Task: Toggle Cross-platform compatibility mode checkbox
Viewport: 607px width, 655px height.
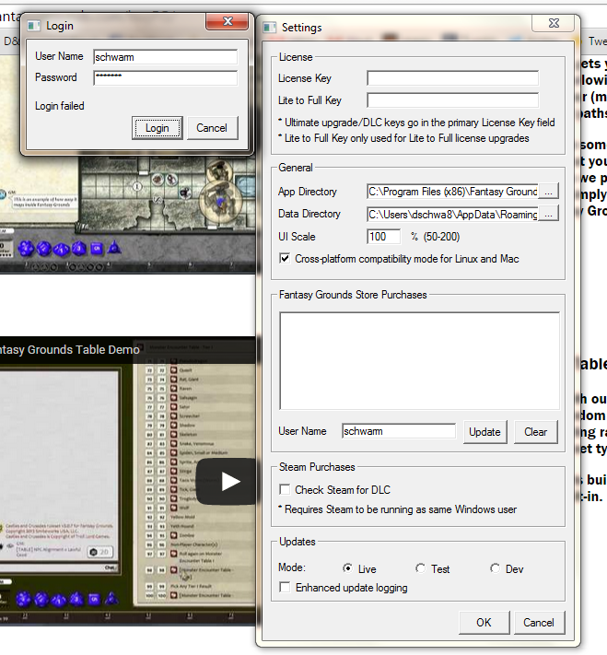Action: [285, 259]
